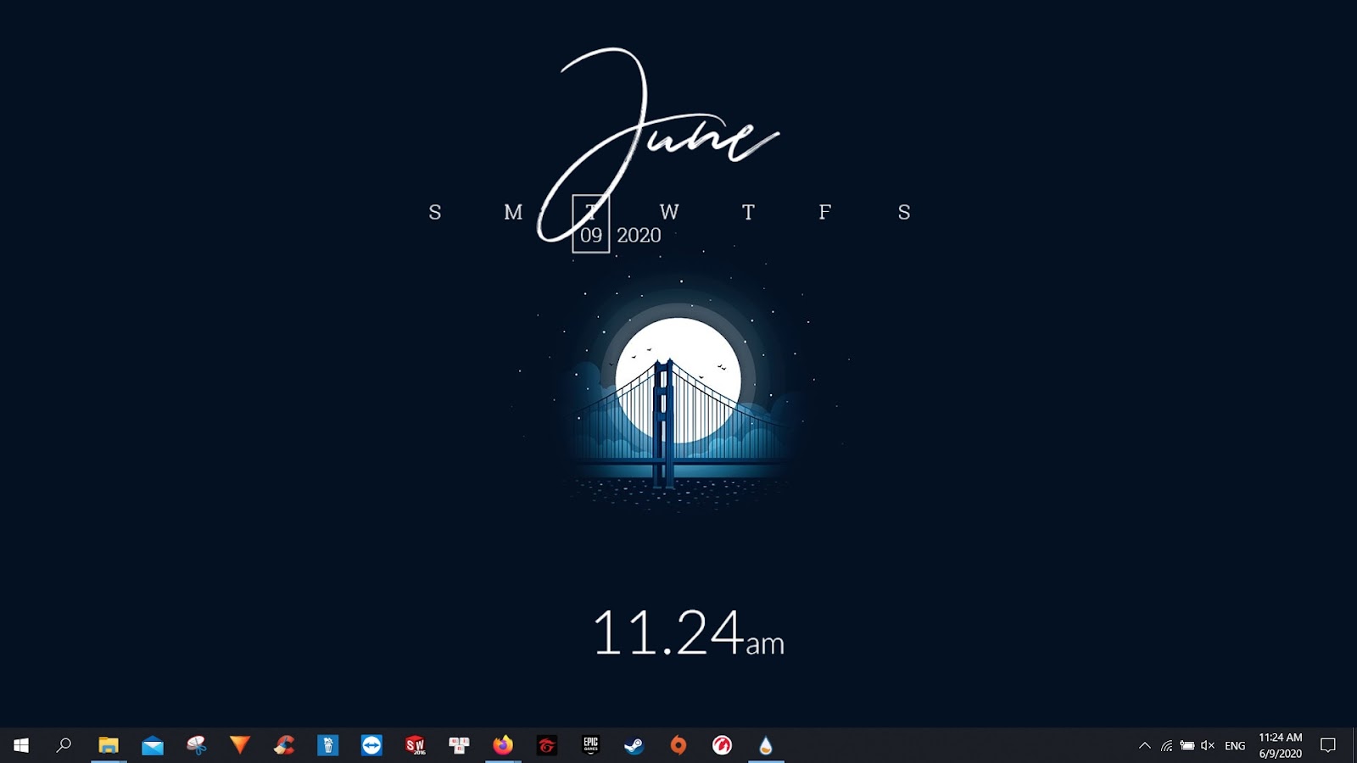Change ENG input language

pyautogui.click(x=1235, y=745)
